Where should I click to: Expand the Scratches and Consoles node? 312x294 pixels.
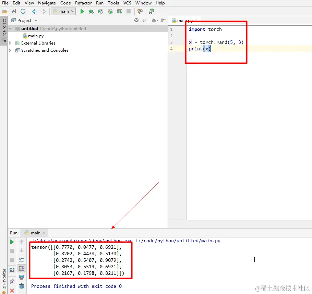pyautogui.click(x=10, y=50)
